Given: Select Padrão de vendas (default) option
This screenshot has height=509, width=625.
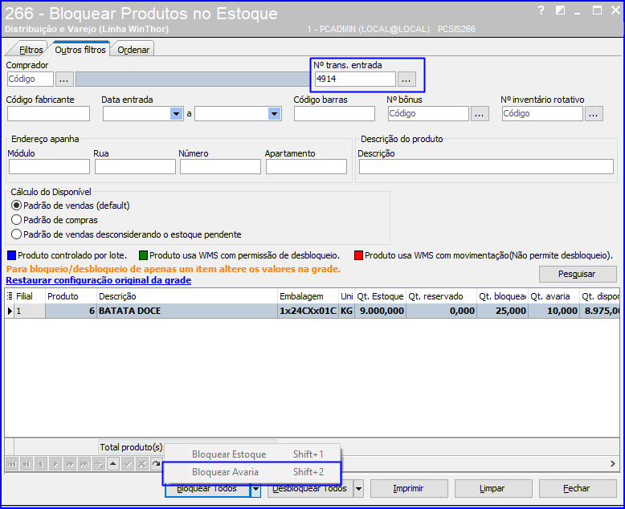Looking at the screenshot, I should tap(70, 206).
